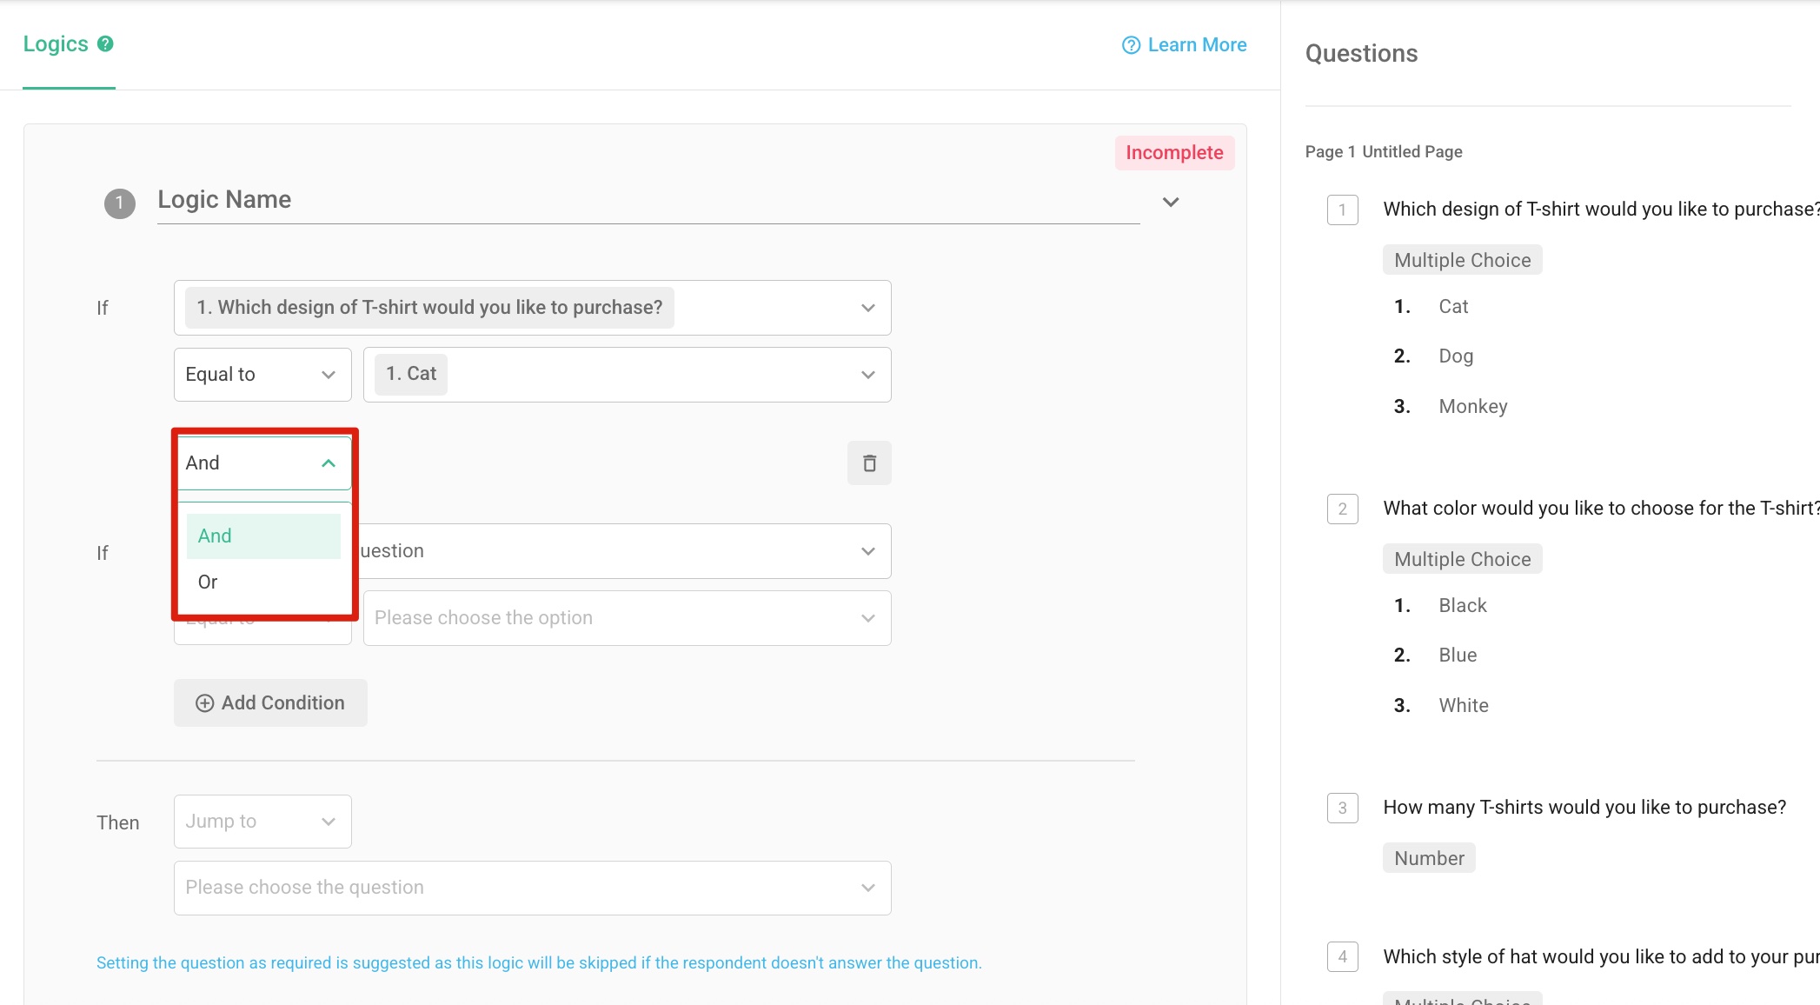Open the T-shirt design question dropdown
This screenshot has height=1005, width=1820.
coord(532,307)
